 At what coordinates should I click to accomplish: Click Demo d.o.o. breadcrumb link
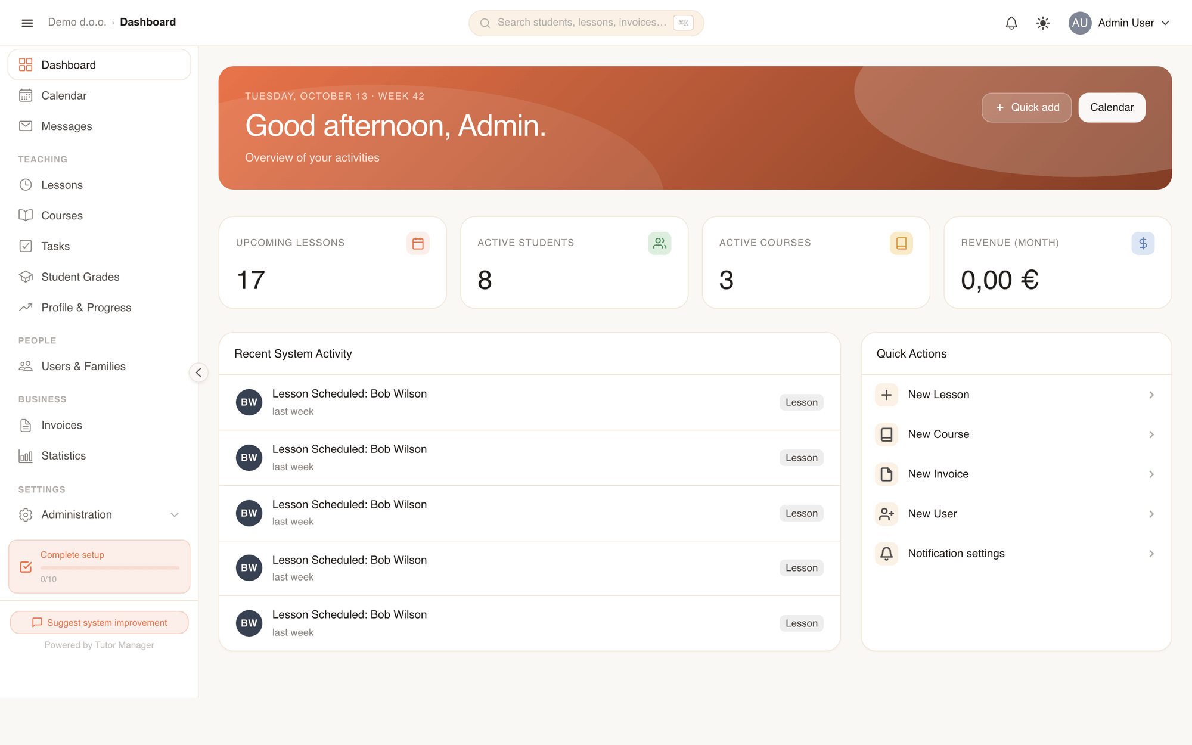(77, 22)
